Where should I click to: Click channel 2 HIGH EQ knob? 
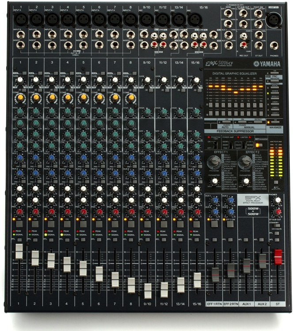coord(36,112)
